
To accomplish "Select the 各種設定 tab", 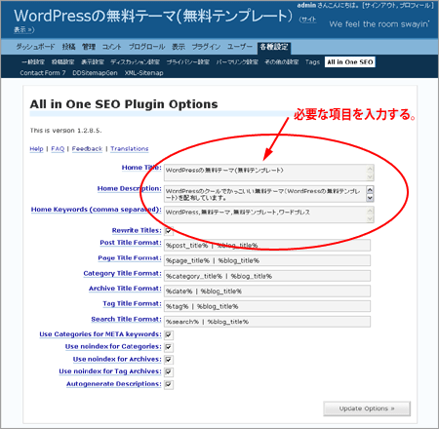I will tap(274, 47).
